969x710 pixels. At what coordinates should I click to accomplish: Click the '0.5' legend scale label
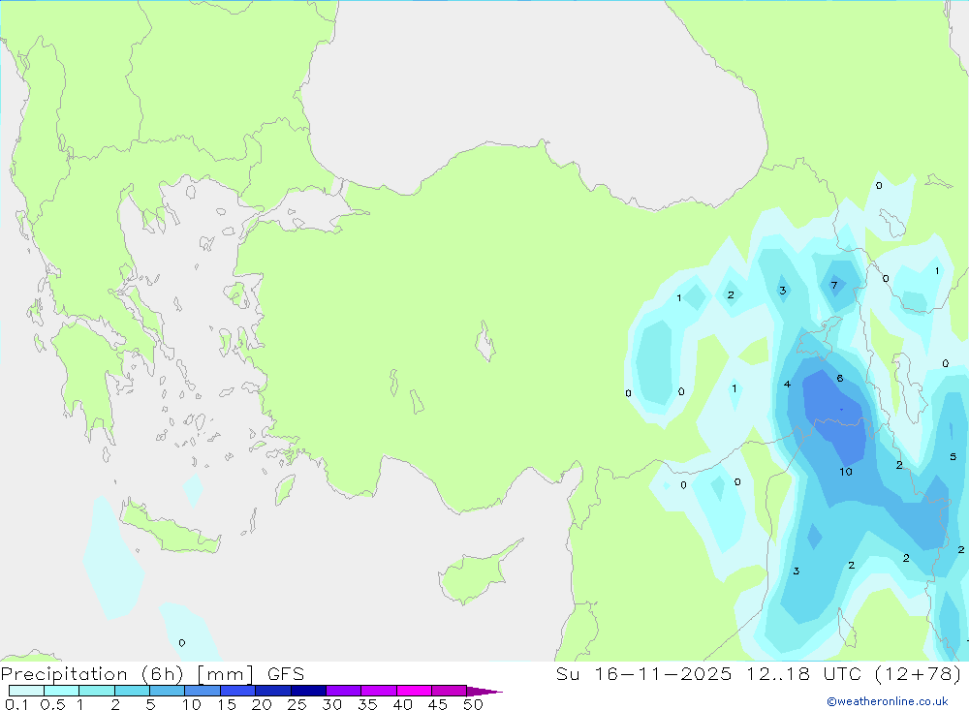pos(52,704)
